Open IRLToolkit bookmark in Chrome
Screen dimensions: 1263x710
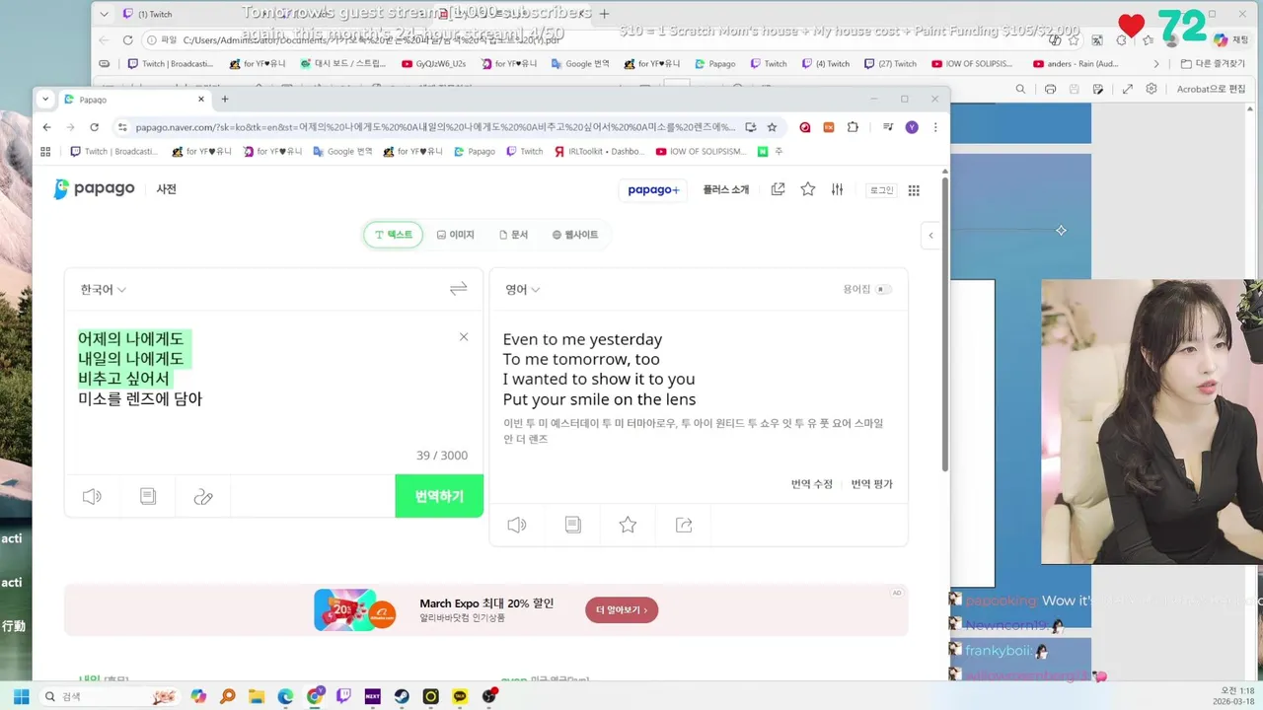(x=598, y=152)
